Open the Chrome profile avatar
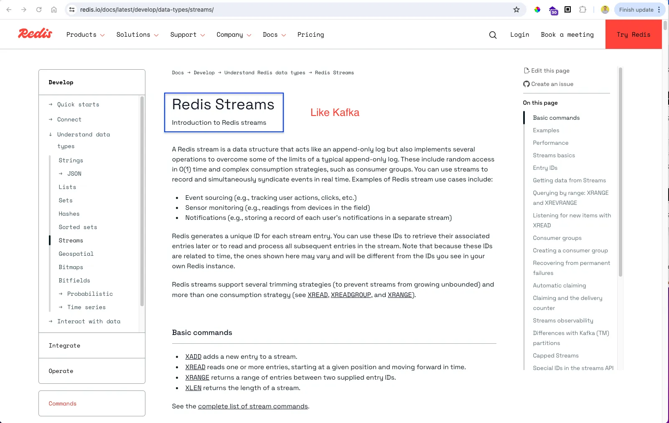Viewport: 669px width, 423px height. [x=605, y=10]
